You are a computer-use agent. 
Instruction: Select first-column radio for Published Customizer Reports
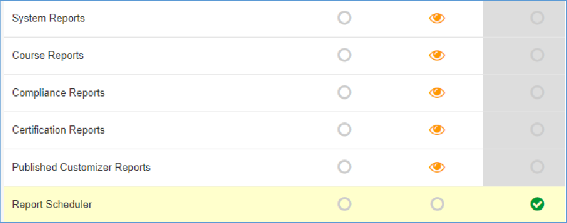point(344,167)
